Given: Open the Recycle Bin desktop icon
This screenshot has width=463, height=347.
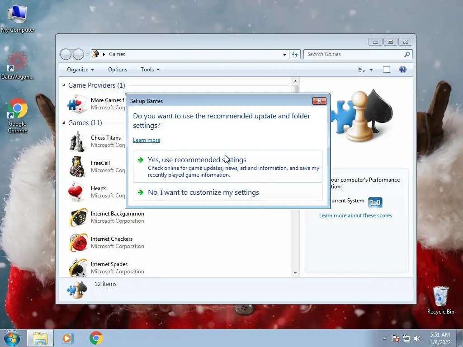Looking at the screenshot, I should [x=440, y=300].
